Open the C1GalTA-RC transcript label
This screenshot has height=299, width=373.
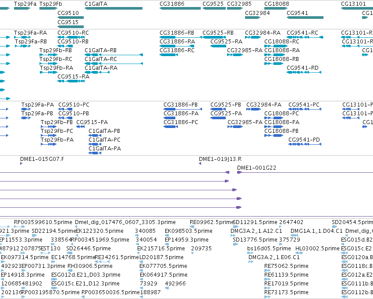click(x=101, y=59)
